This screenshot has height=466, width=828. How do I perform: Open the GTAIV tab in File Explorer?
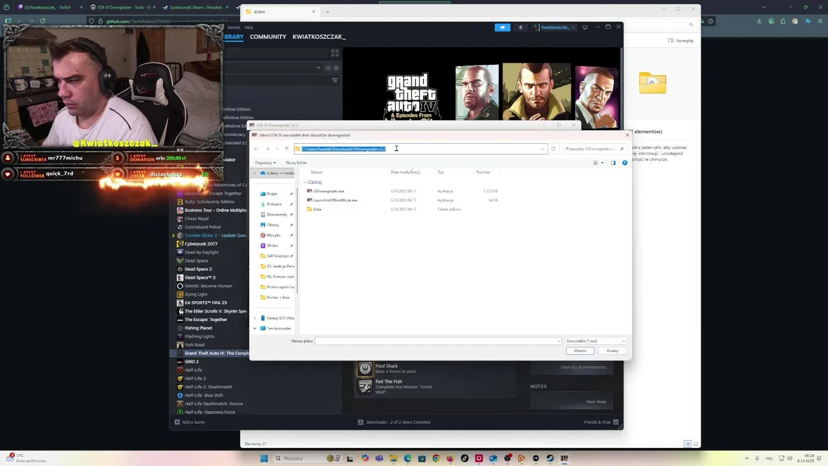pos(279,12)
